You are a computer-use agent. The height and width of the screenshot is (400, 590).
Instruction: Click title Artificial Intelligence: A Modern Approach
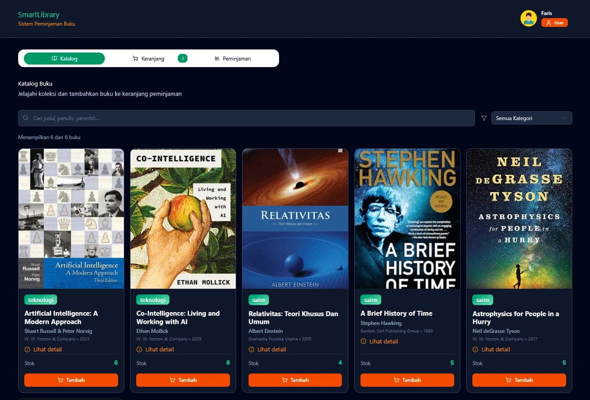pyautogui.click(x=61, y=317)
